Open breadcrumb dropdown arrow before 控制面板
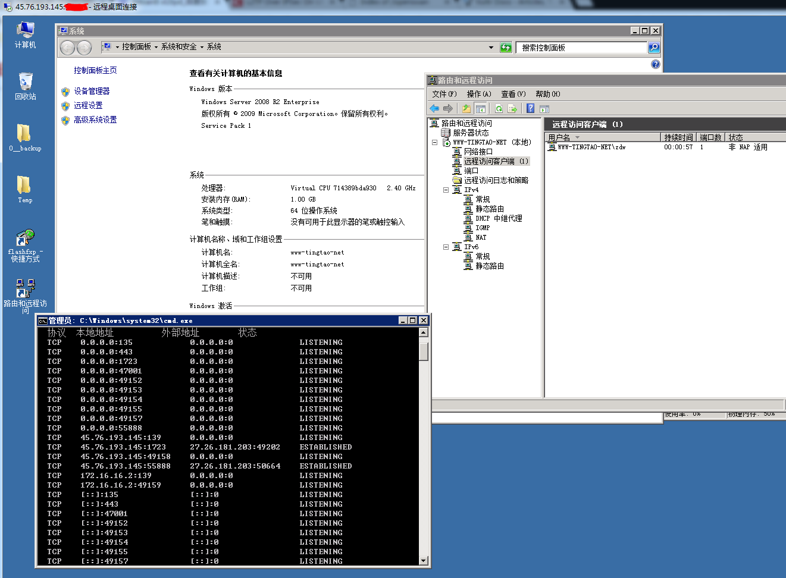Image resolution: width=786 pixels, height=578 pixels. click(117, 47)
